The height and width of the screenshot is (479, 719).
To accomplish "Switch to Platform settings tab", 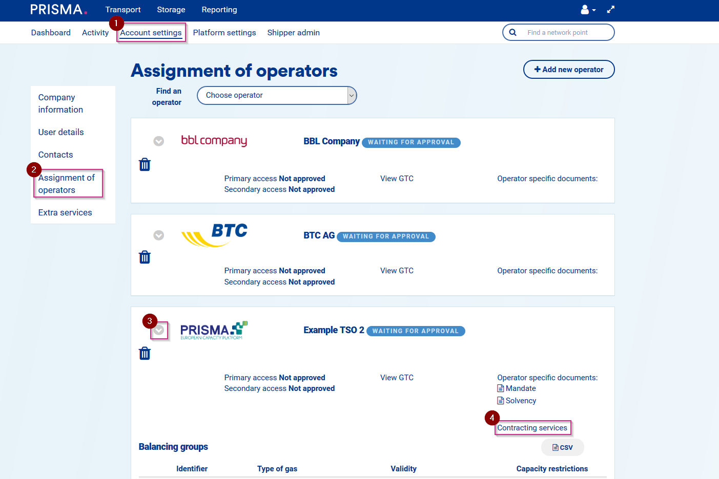I will (x=224, y=33).
